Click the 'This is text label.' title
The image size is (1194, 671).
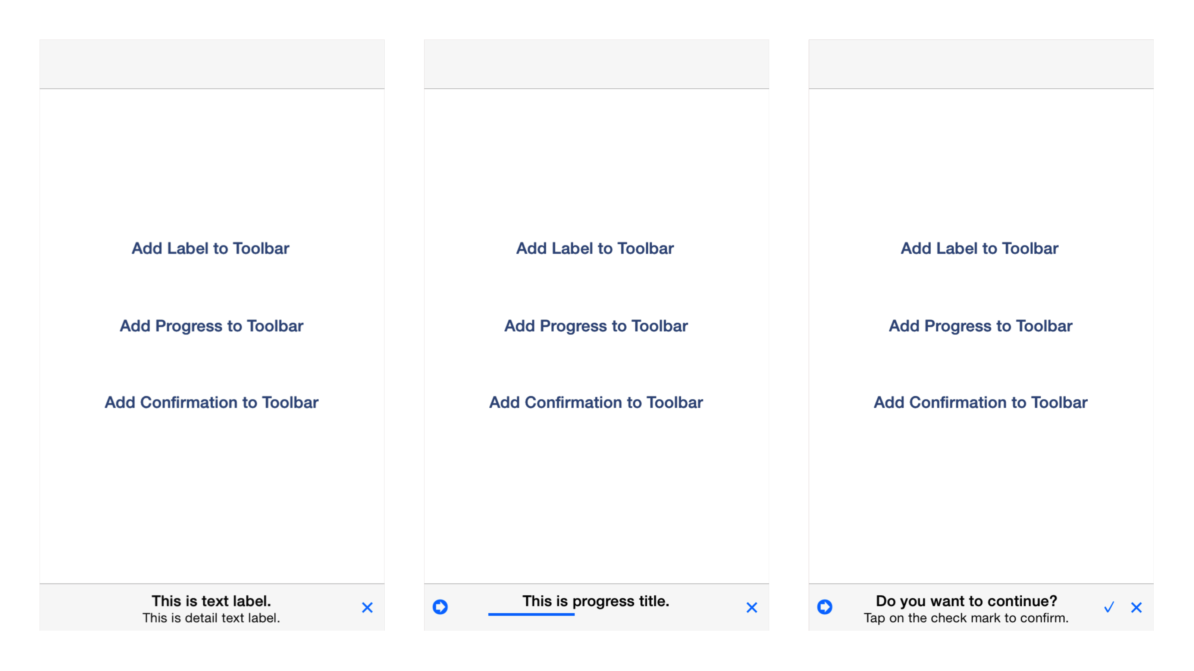pos(211,601)
